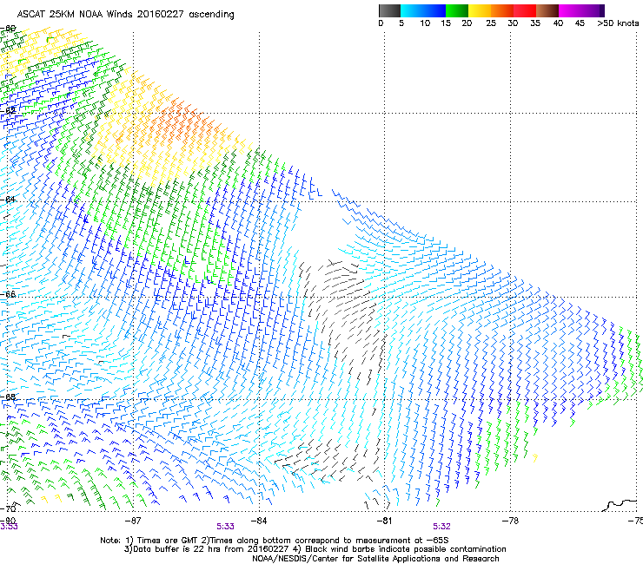
Task: Click the "-78" longitude axis label
Action: pyautogui.click(x=510, y=521)
